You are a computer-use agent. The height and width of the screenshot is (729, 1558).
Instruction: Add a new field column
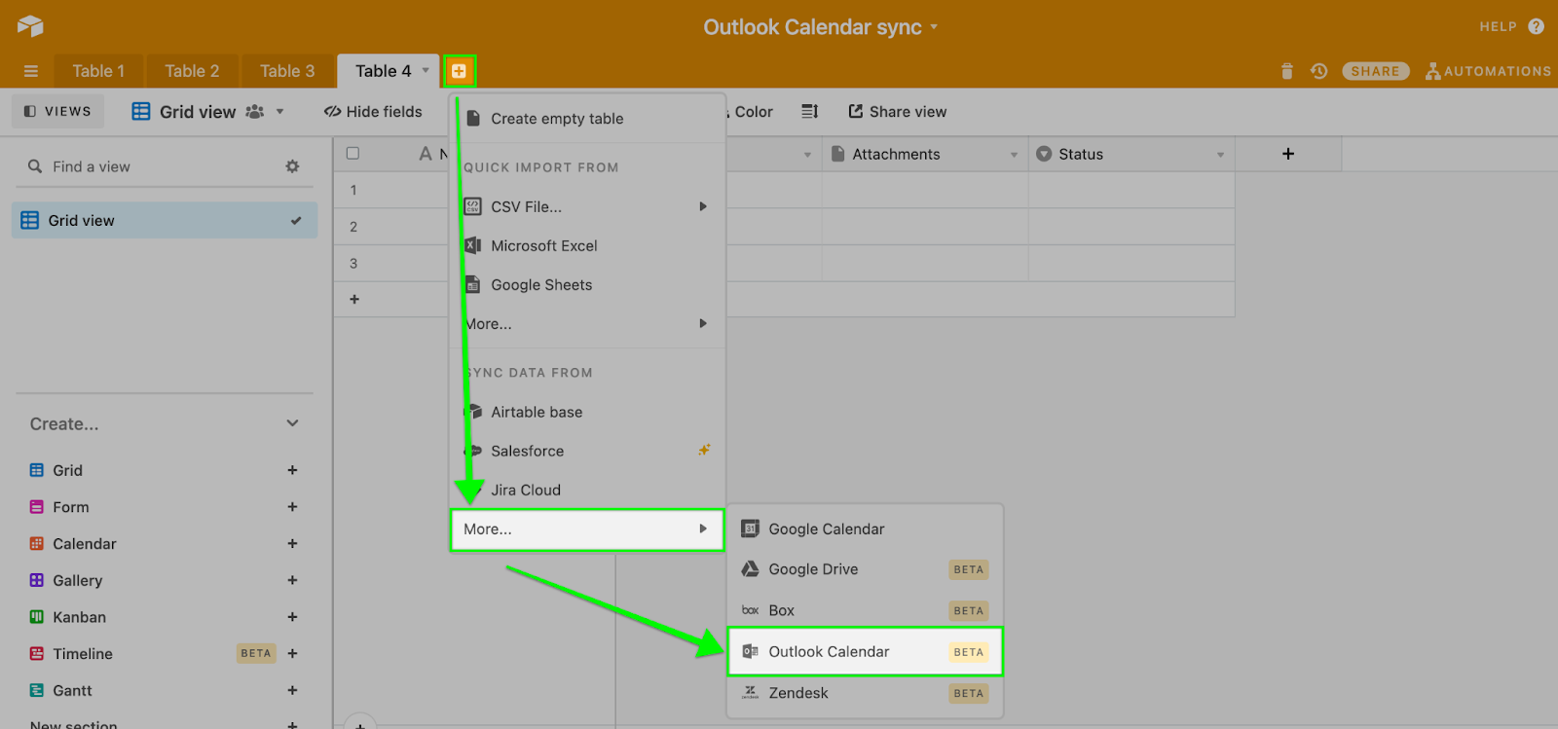click(1288, 154)
